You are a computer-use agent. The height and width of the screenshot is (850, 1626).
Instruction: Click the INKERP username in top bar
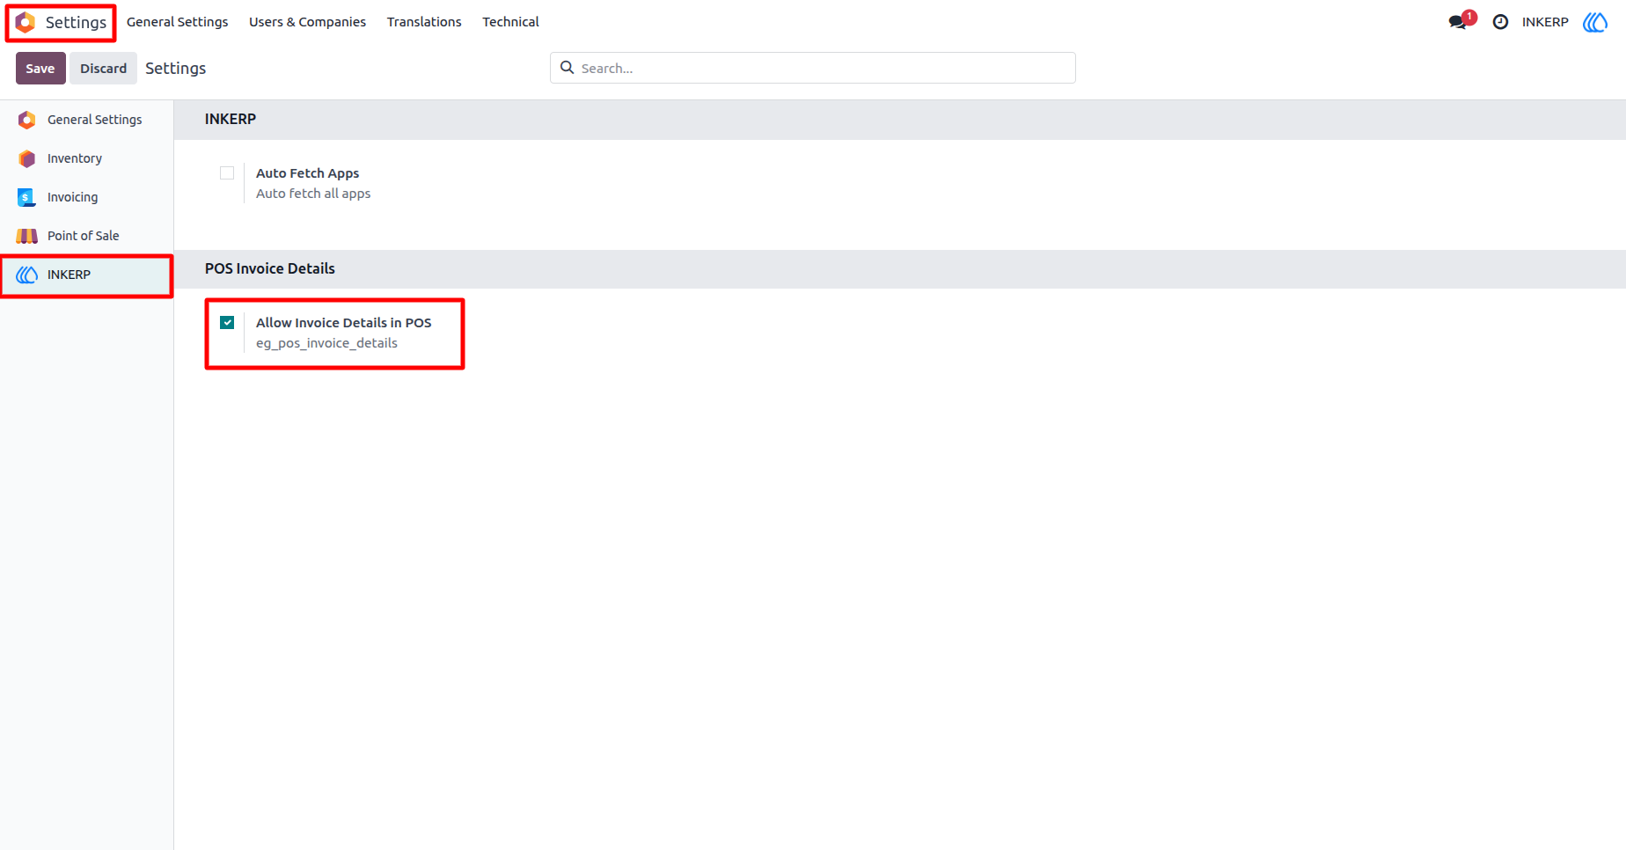[x=1545, y=22]
